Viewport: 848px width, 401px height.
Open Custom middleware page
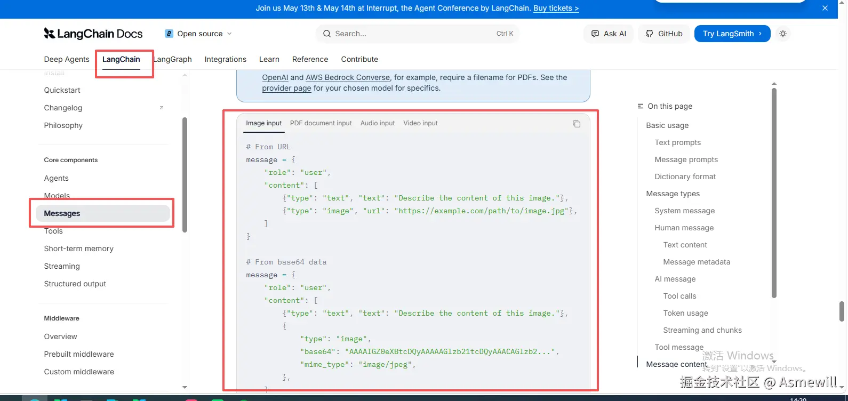(79, 372)
